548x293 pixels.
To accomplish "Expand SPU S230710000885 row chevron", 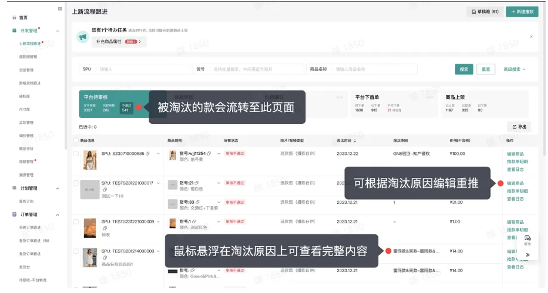I will point(158,154).
